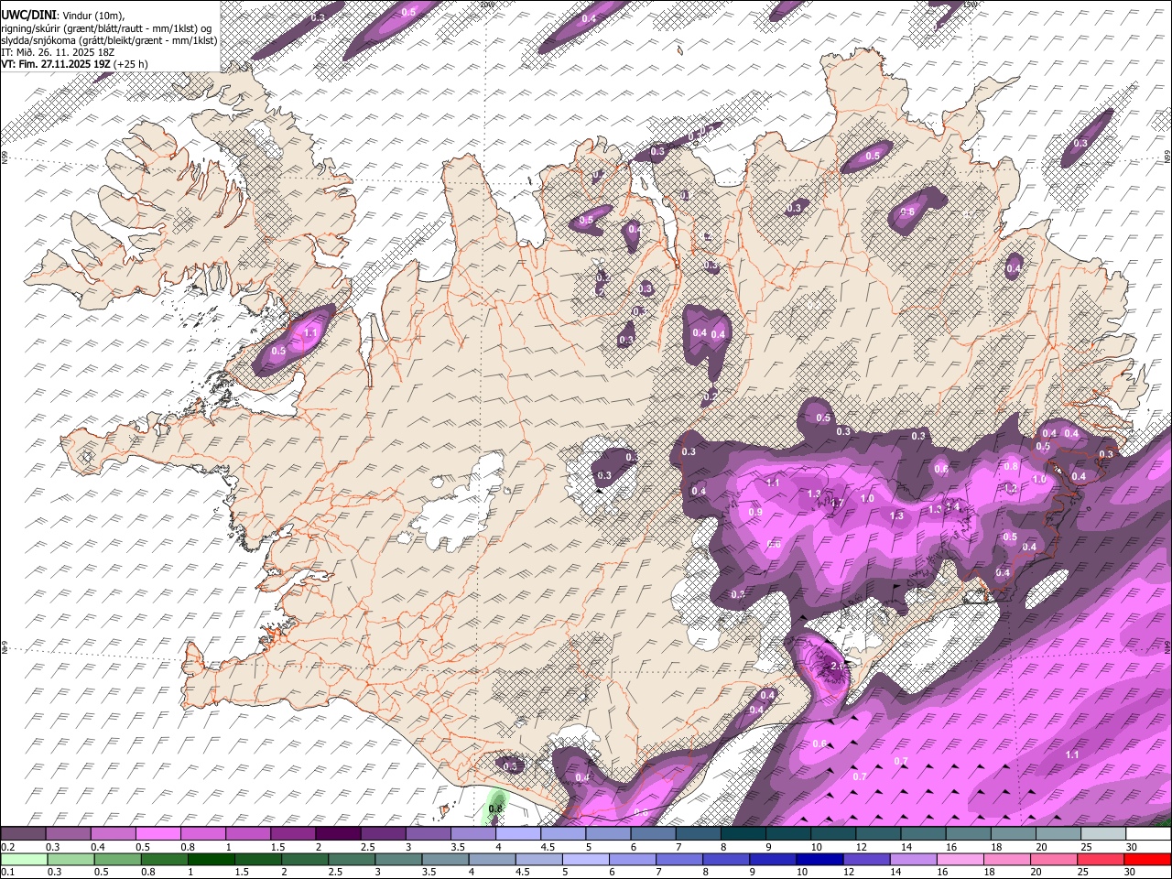The image size is (1172, 879).
Task: Click the 0.9 precipitation label in pink area
Action: (x=755, y=512)
